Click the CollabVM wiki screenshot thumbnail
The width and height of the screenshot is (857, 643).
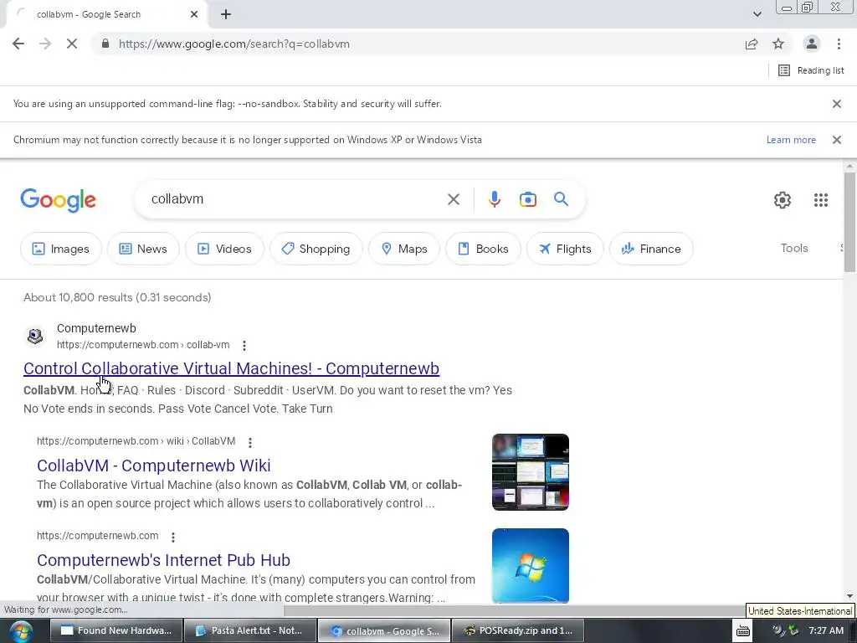530,472
